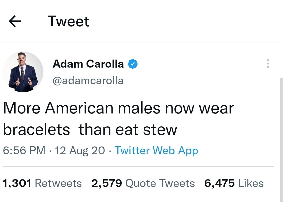Visit the @adamcarolla handle profile

click(88, 80)
